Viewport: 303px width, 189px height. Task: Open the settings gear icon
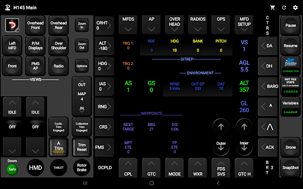295,8
